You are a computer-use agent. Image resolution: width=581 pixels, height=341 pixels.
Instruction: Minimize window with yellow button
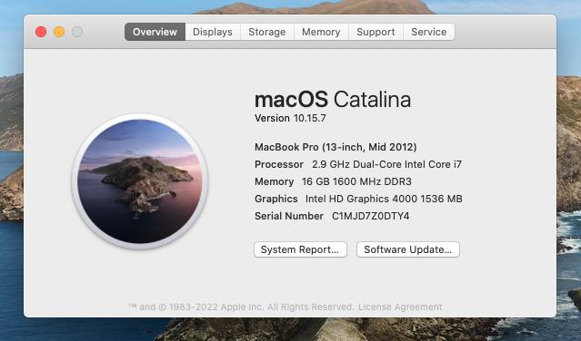59,32
